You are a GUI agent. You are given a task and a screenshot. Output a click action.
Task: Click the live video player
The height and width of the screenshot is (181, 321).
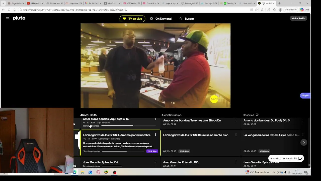(x=155, y=66)
